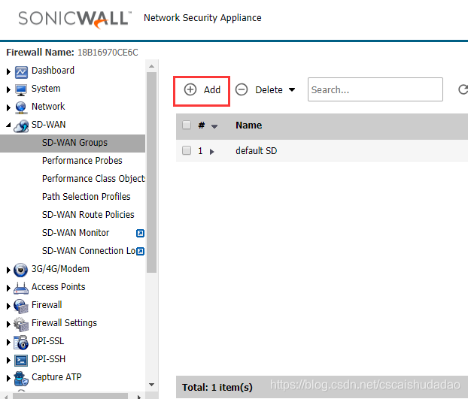This screenshot has width=468, height=399.
Task: Open SD-WAN Route Policies page
Action: point(88,215)
